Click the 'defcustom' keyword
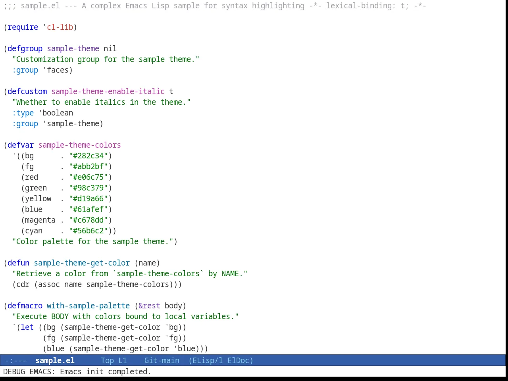 [27, 91]
